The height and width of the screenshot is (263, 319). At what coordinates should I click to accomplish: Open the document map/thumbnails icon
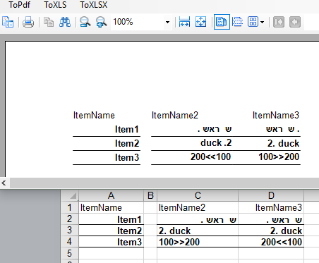(8, 22)
